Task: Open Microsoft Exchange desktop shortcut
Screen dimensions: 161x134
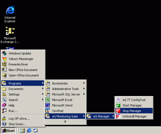Action: point(10,35)
